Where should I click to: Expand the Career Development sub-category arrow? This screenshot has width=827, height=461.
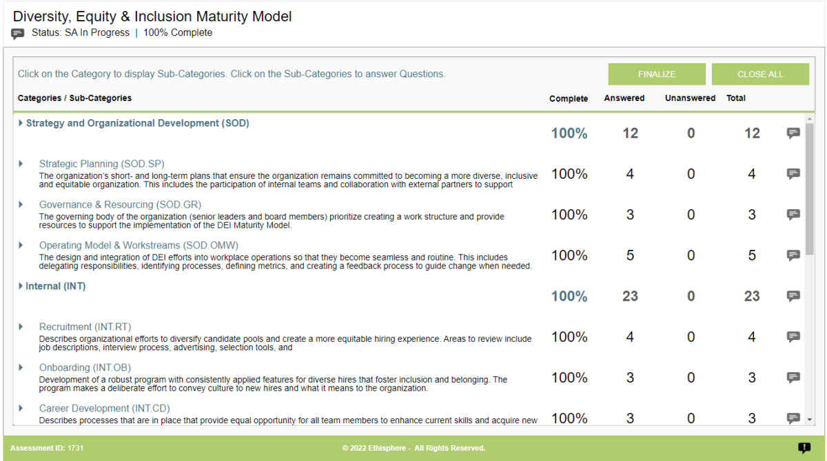click(21, 408)
